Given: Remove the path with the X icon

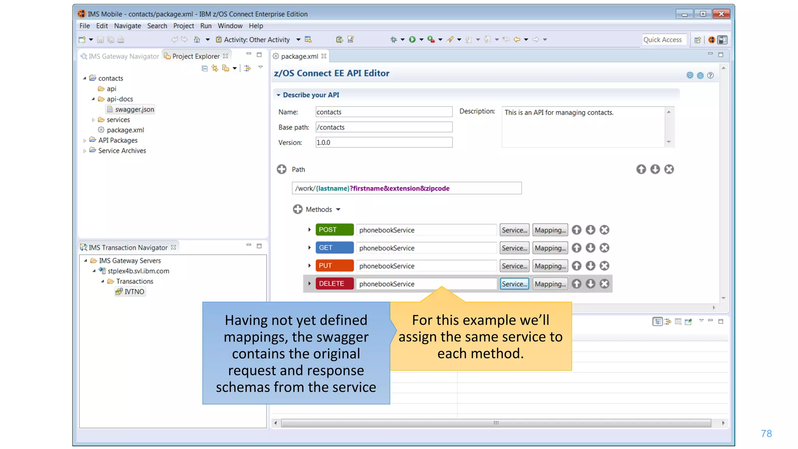Looking at the screenshot, I should click(x=669, y=169).
